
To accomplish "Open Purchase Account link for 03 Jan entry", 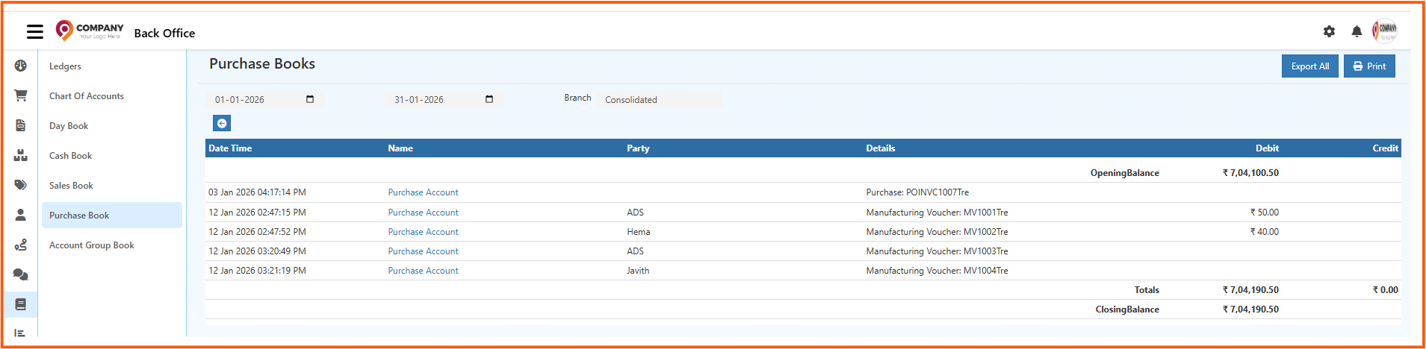I will 423,192.
